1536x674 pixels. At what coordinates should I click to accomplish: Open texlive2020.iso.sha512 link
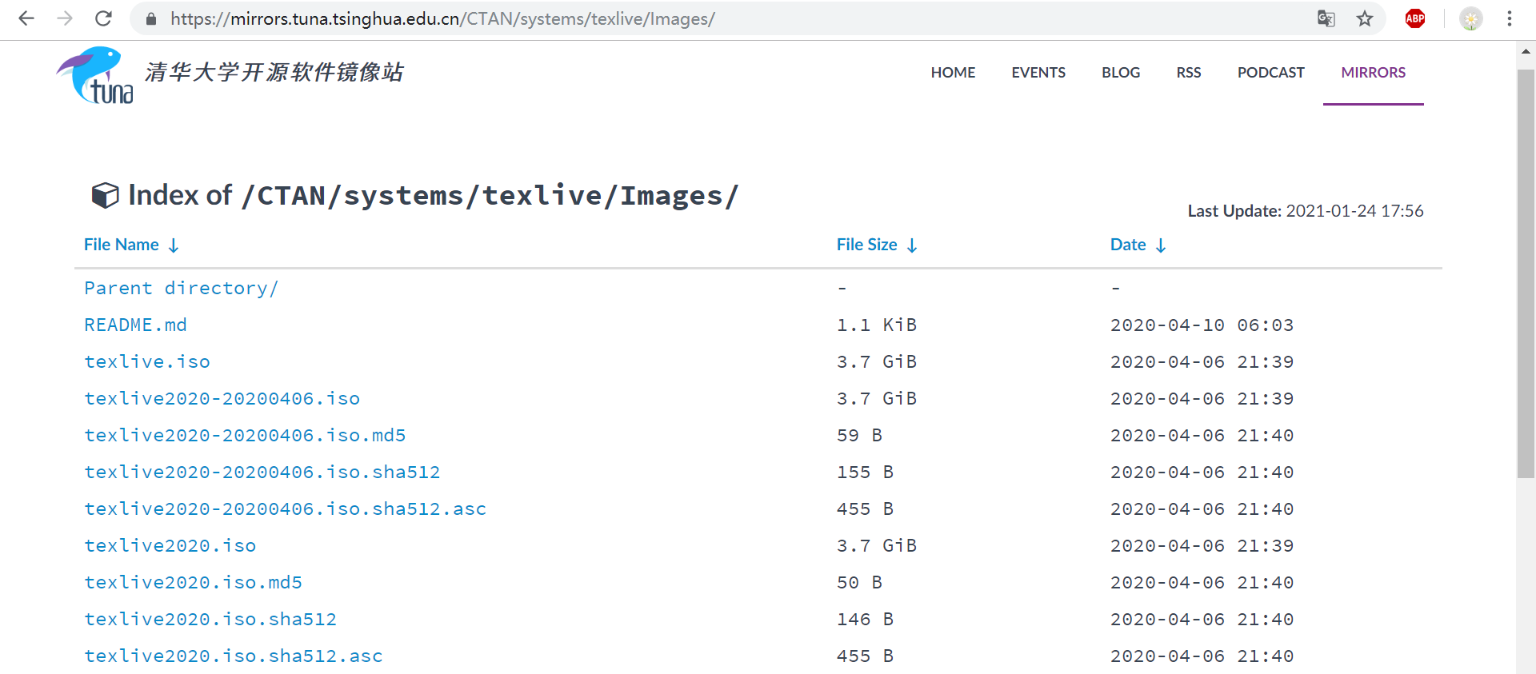(x=210, y=619)
